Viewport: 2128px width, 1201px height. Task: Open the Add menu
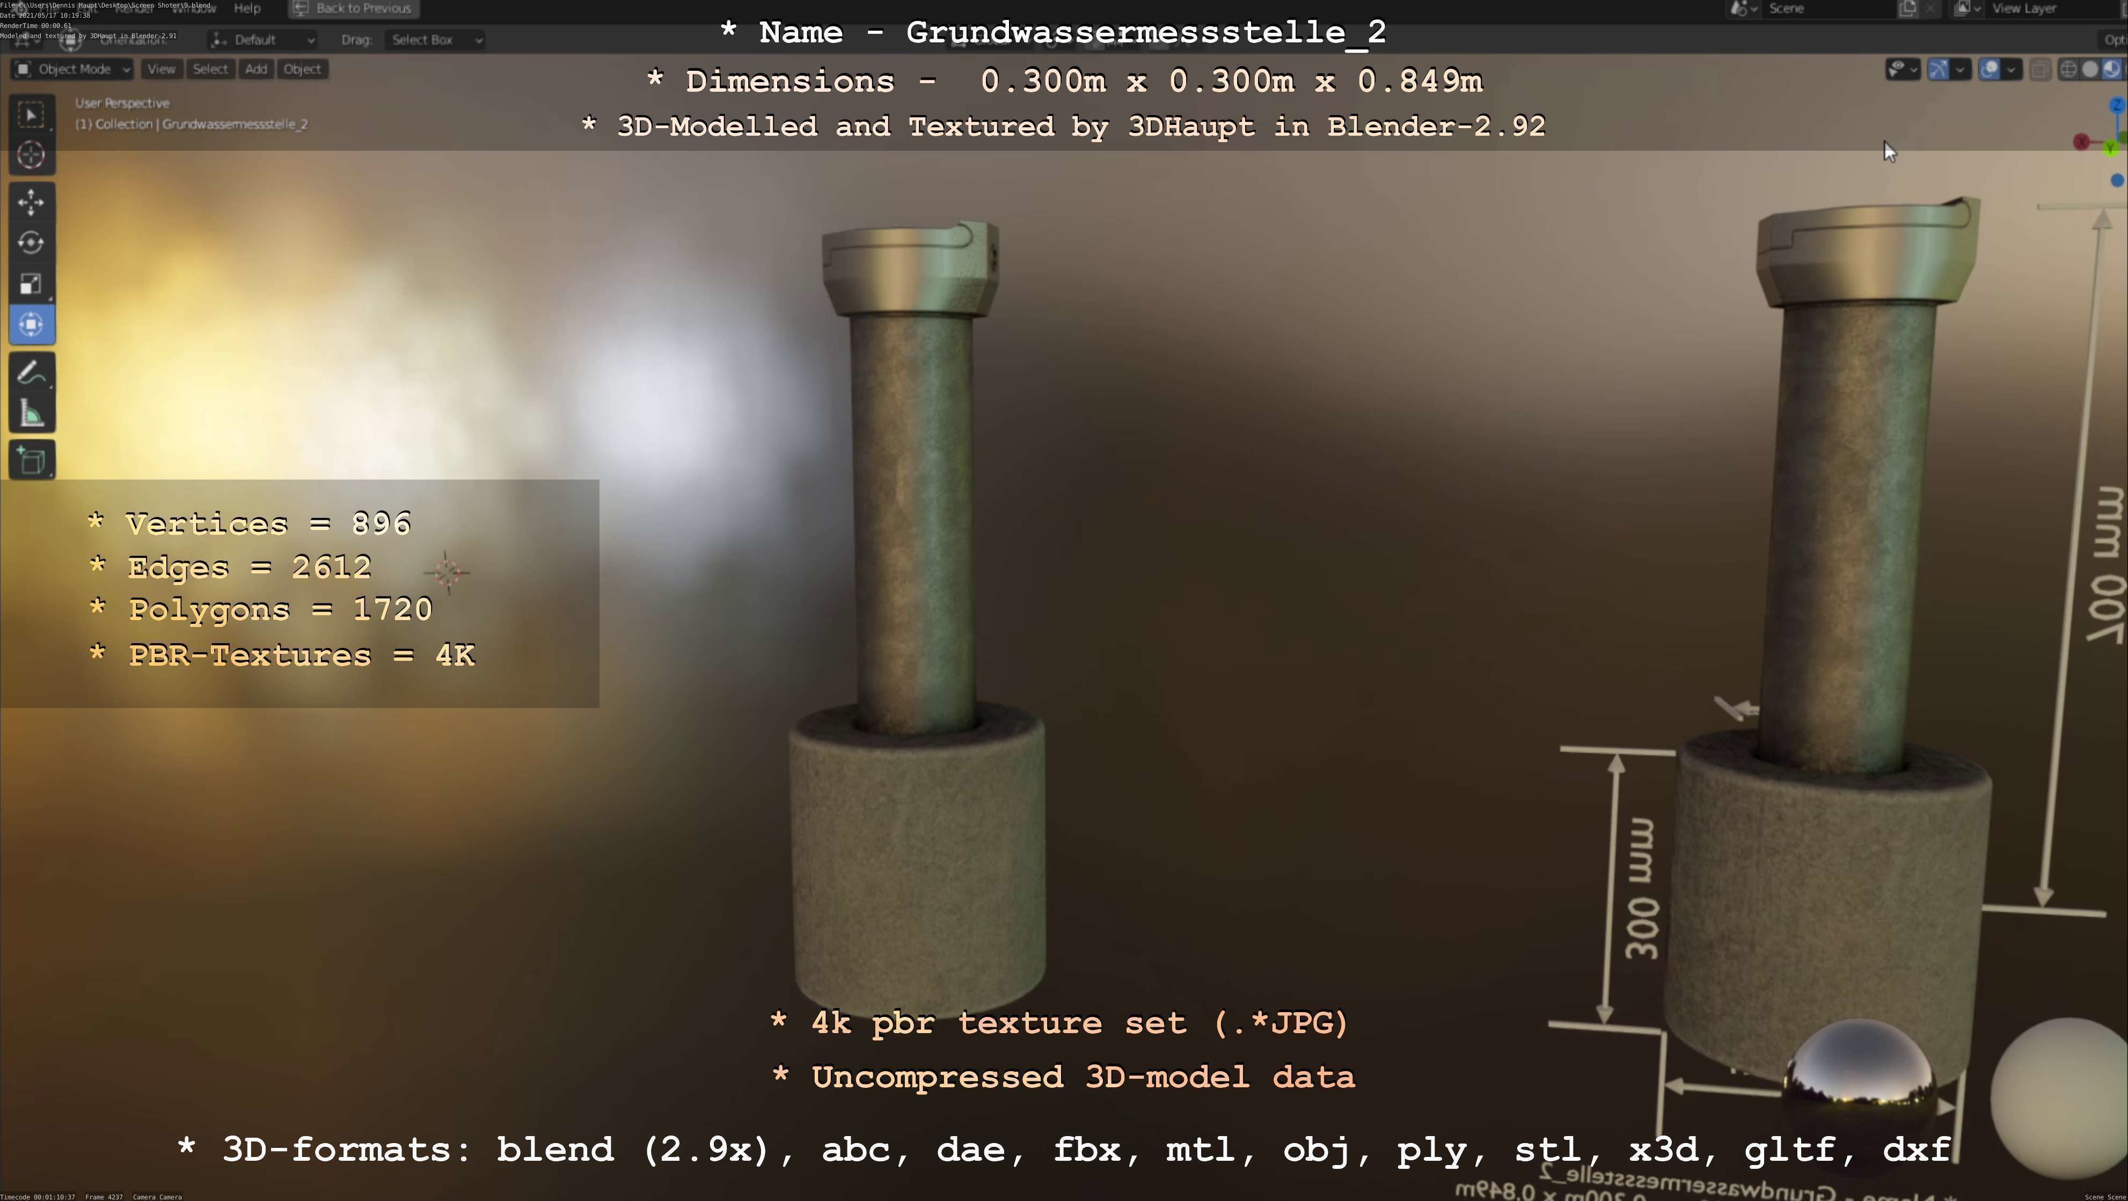[x=256, y=69]
